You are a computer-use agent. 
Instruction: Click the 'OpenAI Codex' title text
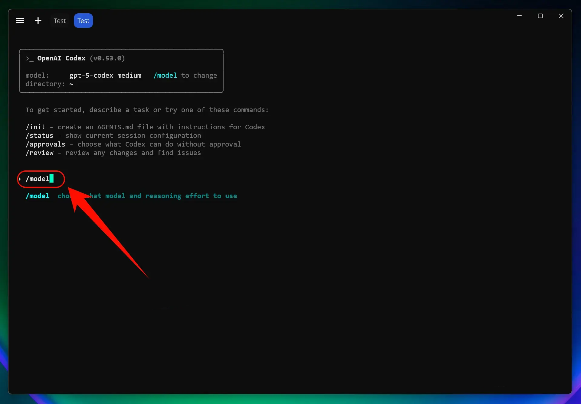[61, 58]
